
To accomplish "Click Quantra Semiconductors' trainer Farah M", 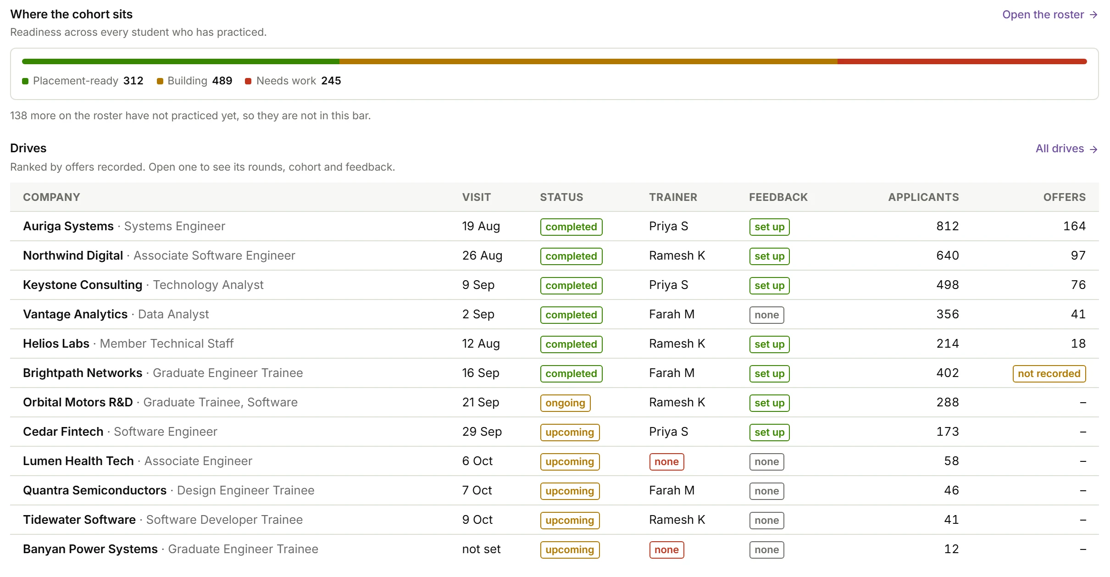I will click(x=672, y=490).
